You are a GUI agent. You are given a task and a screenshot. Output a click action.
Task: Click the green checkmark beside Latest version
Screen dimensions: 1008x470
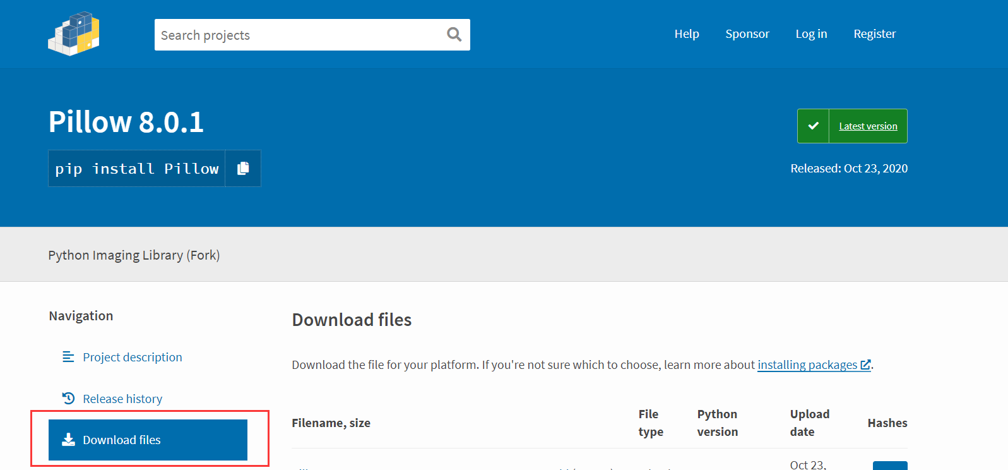click(814, 126)
